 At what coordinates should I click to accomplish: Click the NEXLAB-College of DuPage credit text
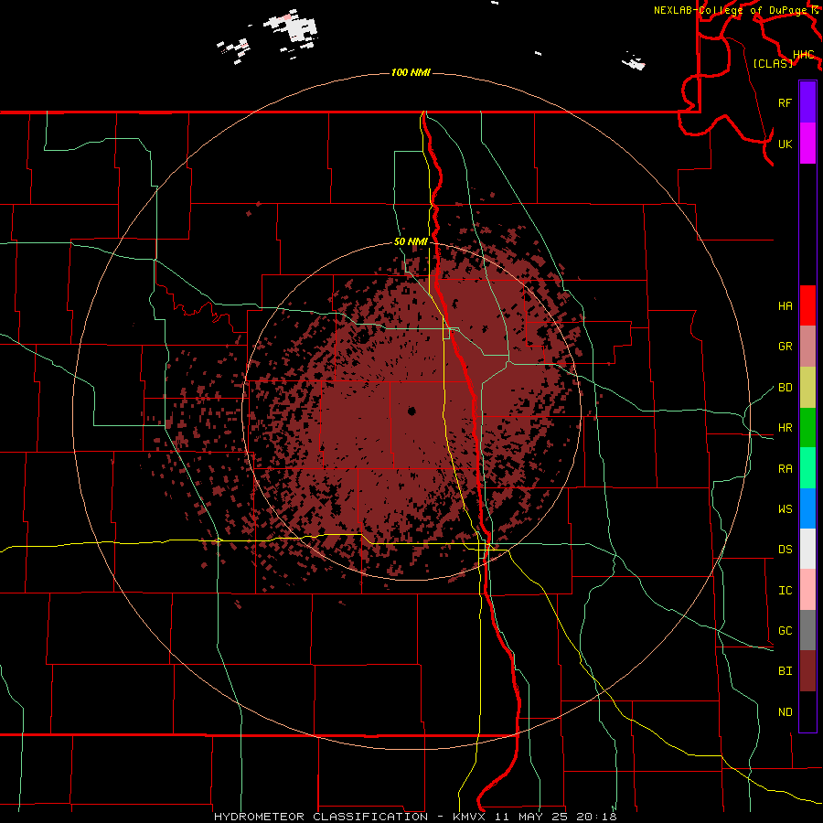click(x=732, y=10)
